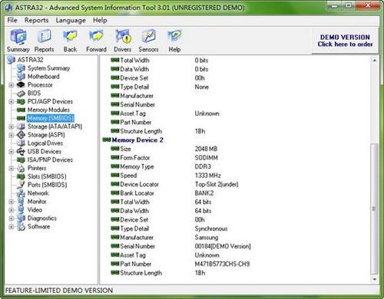Expand the Video node
The height and width of the screenshot is (299, 384).
pyautogui.click(x=11, y=210)
